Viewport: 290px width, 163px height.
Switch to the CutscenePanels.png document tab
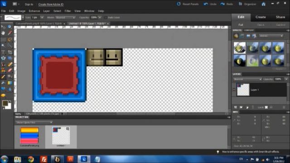39,24
